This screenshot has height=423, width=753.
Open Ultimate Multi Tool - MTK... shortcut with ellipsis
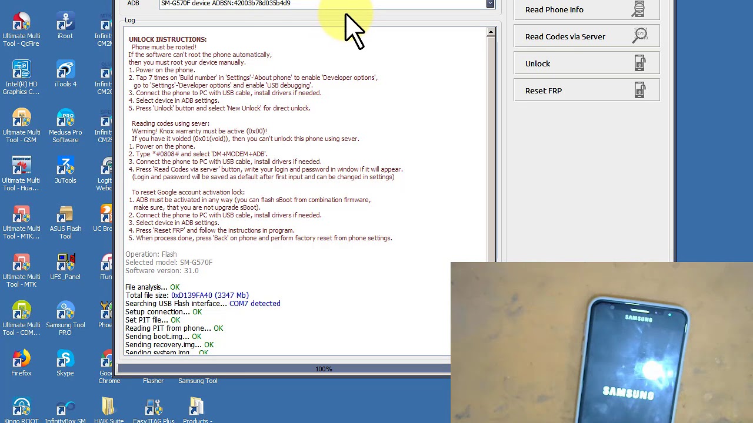[21, 222]
